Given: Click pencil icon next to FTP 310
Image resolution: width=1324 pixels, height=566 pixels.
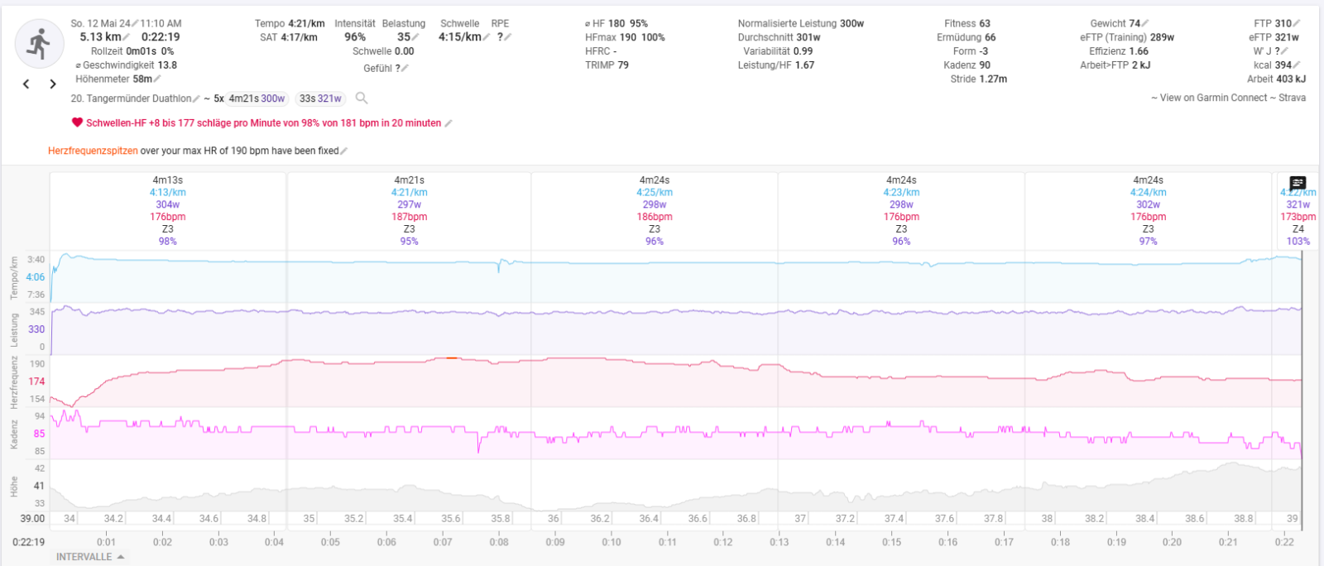Looking at the screenshot, I should click(x=1297, y=24).
